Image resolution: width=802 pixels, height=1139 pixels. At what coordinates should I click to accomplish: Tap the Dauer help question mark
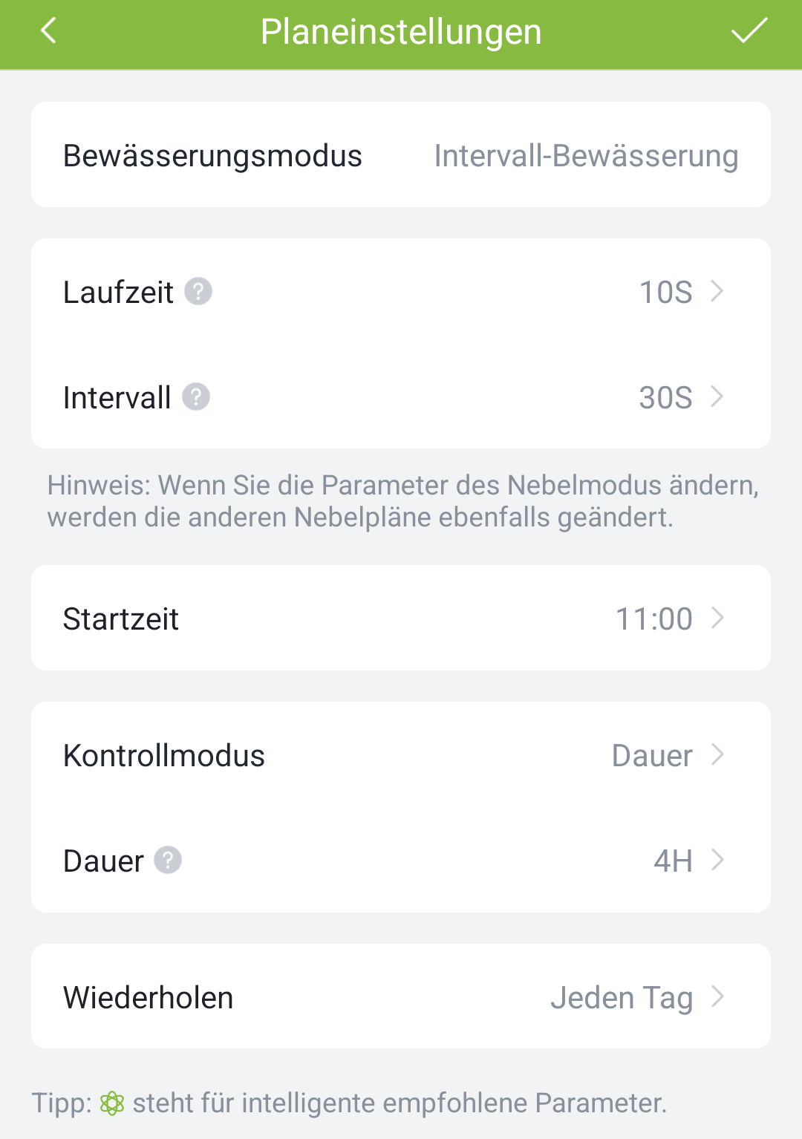pos(168,860)
